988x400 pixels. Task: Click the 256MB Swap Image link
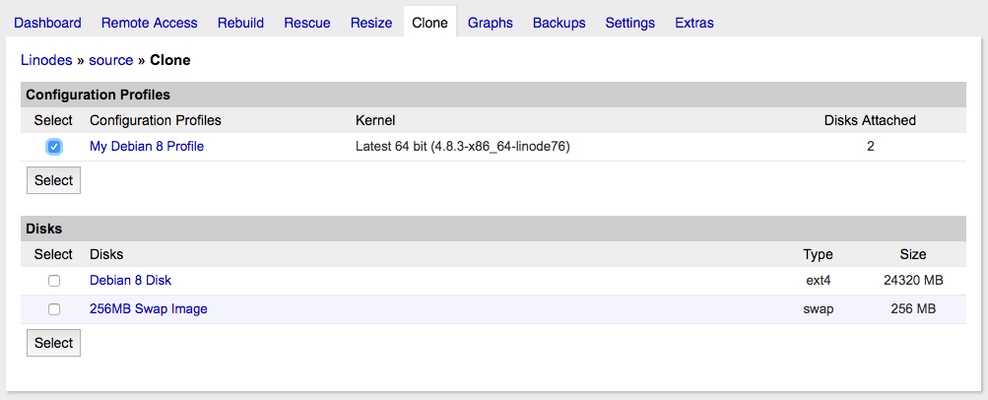pos(148,309)
